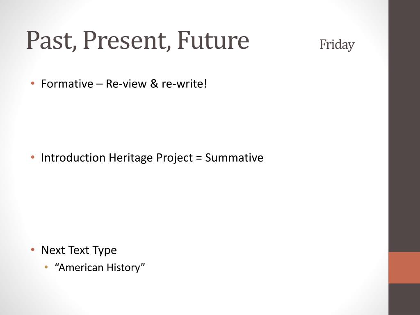Select the tan sub-bullet before American History
This screenshot has width=420, height=315.
click(x=46, y=267)
